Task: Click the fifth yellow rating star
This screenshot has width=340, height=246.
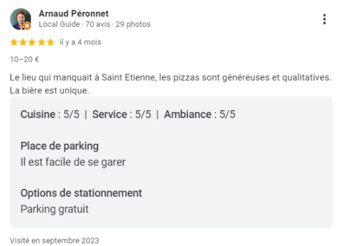Action: click(50, 42)
